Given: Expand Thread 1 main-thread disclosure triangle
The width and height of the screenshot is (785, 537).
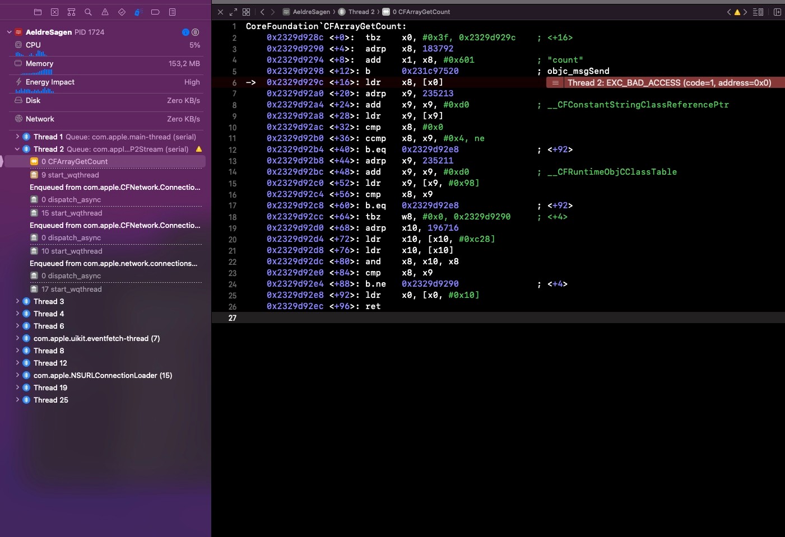Looking at the screenshot, I should [17, 137].
